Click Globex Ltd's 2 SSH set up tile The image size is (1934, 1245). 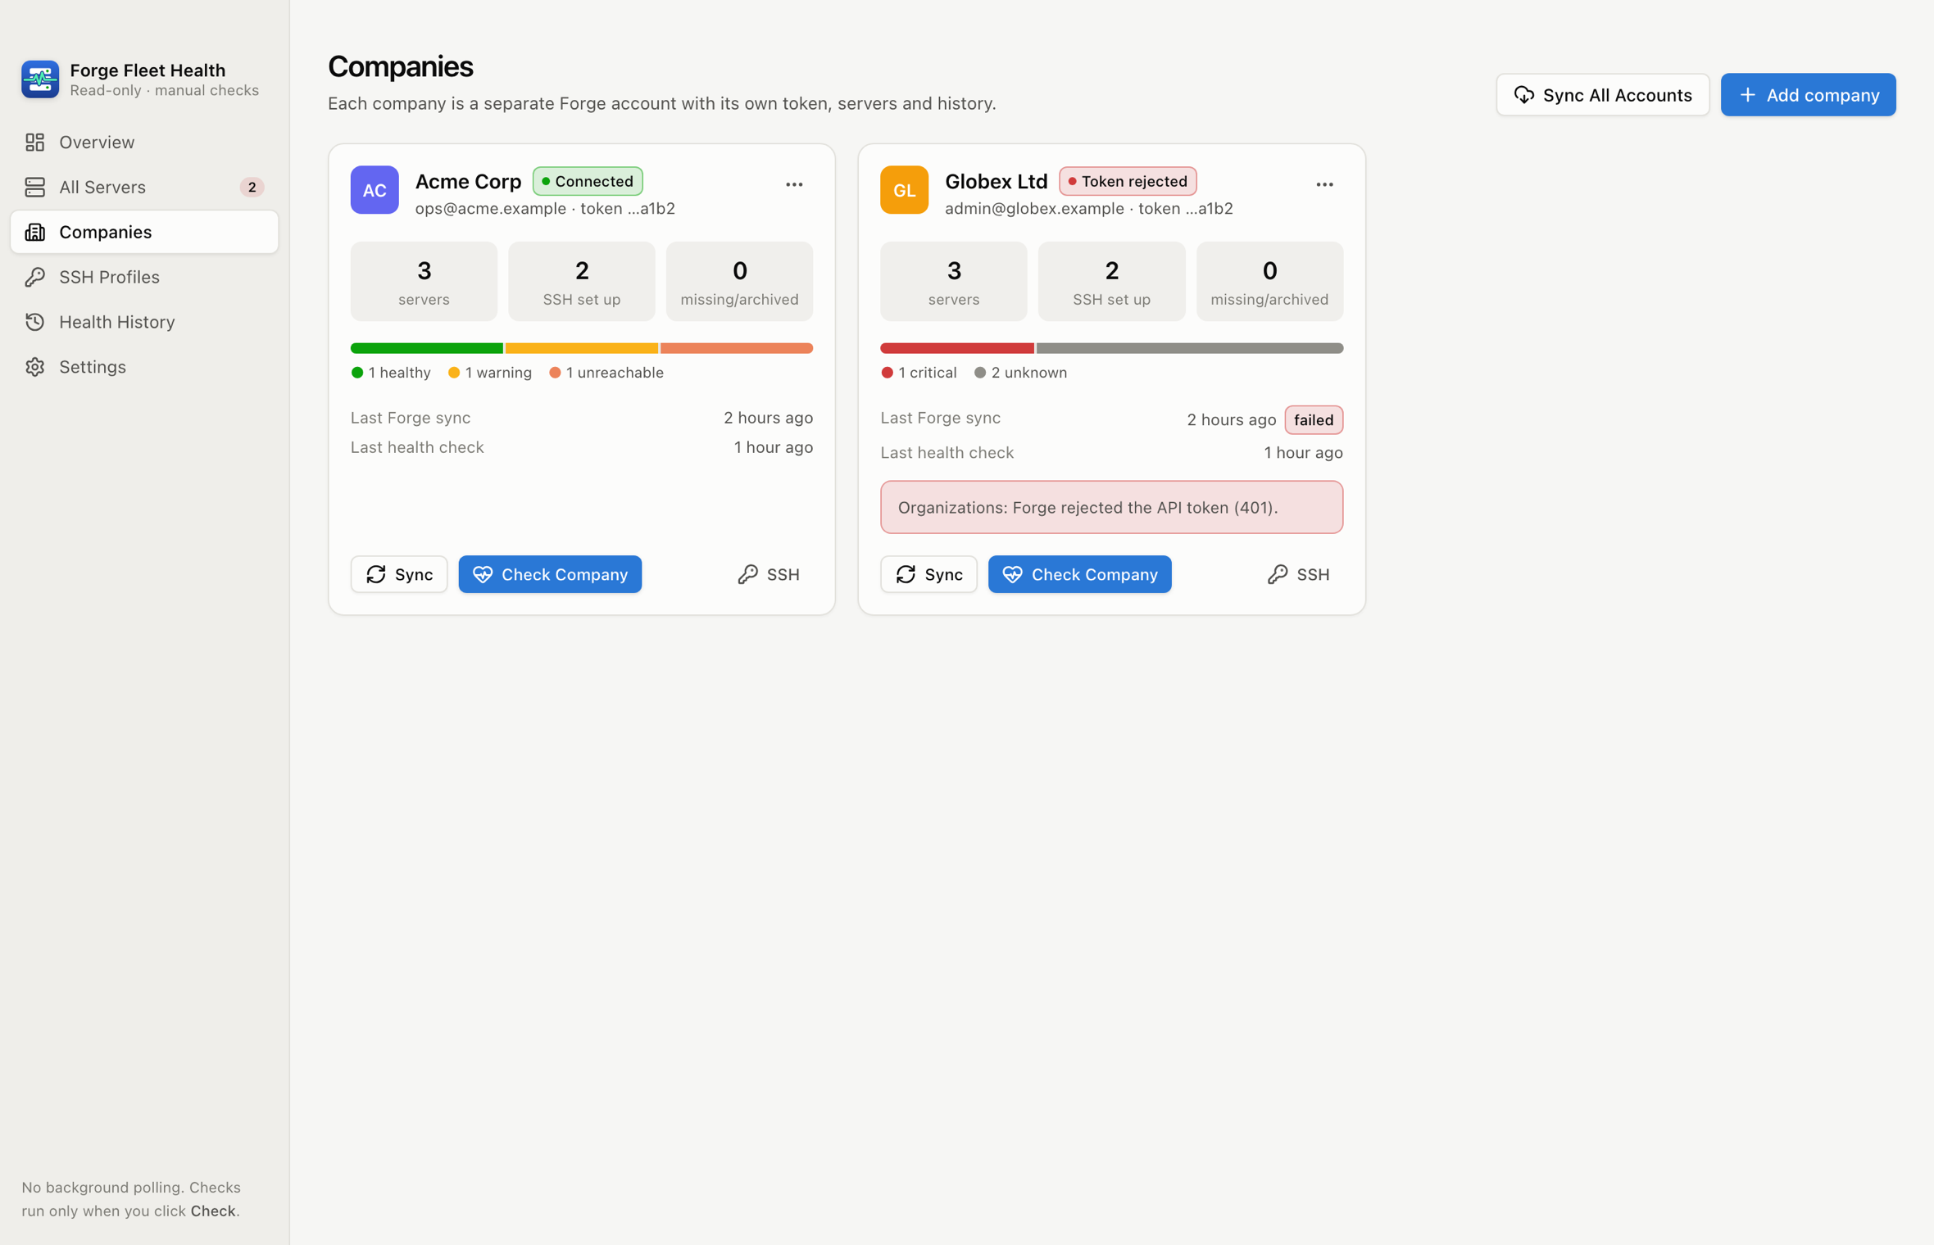(x=1111, y=281)
